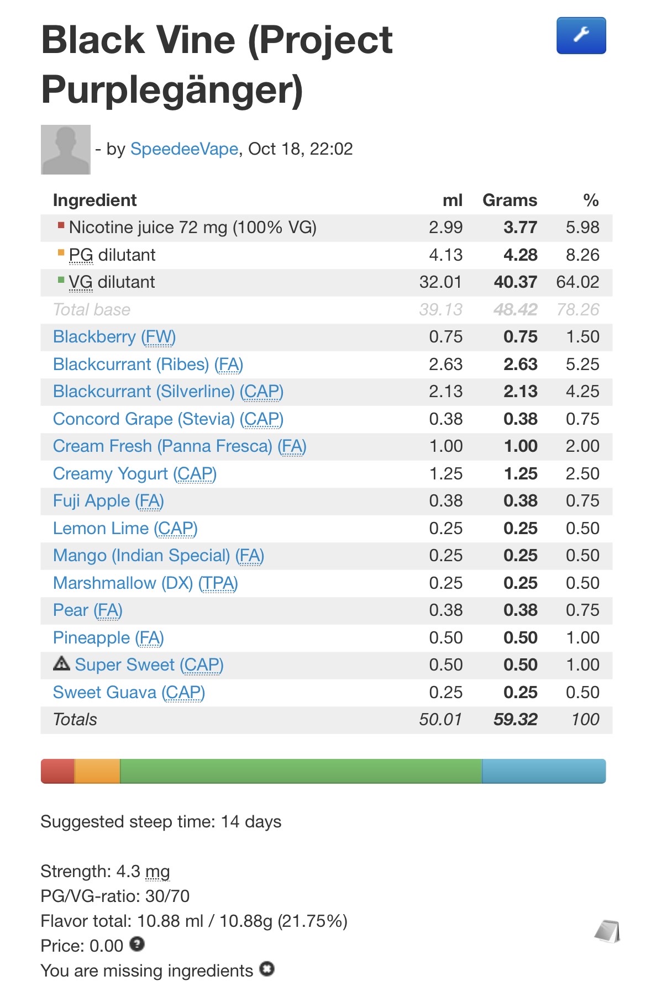Select Blackcurrant (Silverline) (CAP) link
Screen dimensions: 646x992
tap(168, 392)
